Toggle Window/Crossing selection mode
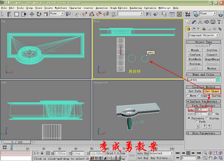This screenshot has width=224, height=161. point(24,14)
